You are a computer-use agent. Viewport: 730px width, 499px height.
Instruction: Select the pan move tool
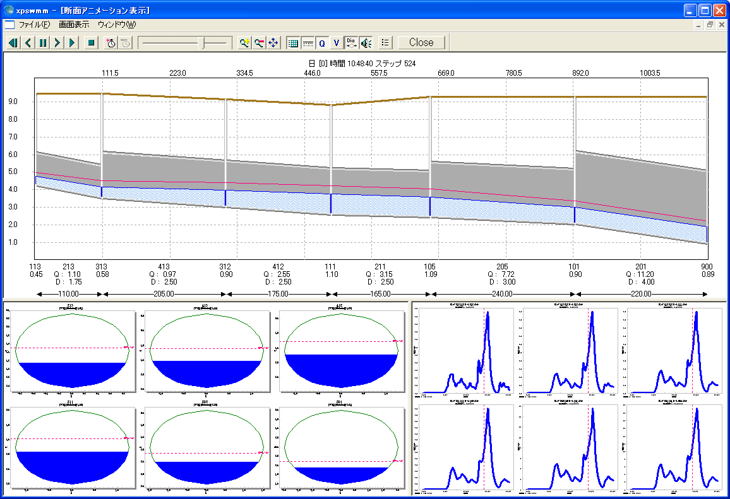273,43
